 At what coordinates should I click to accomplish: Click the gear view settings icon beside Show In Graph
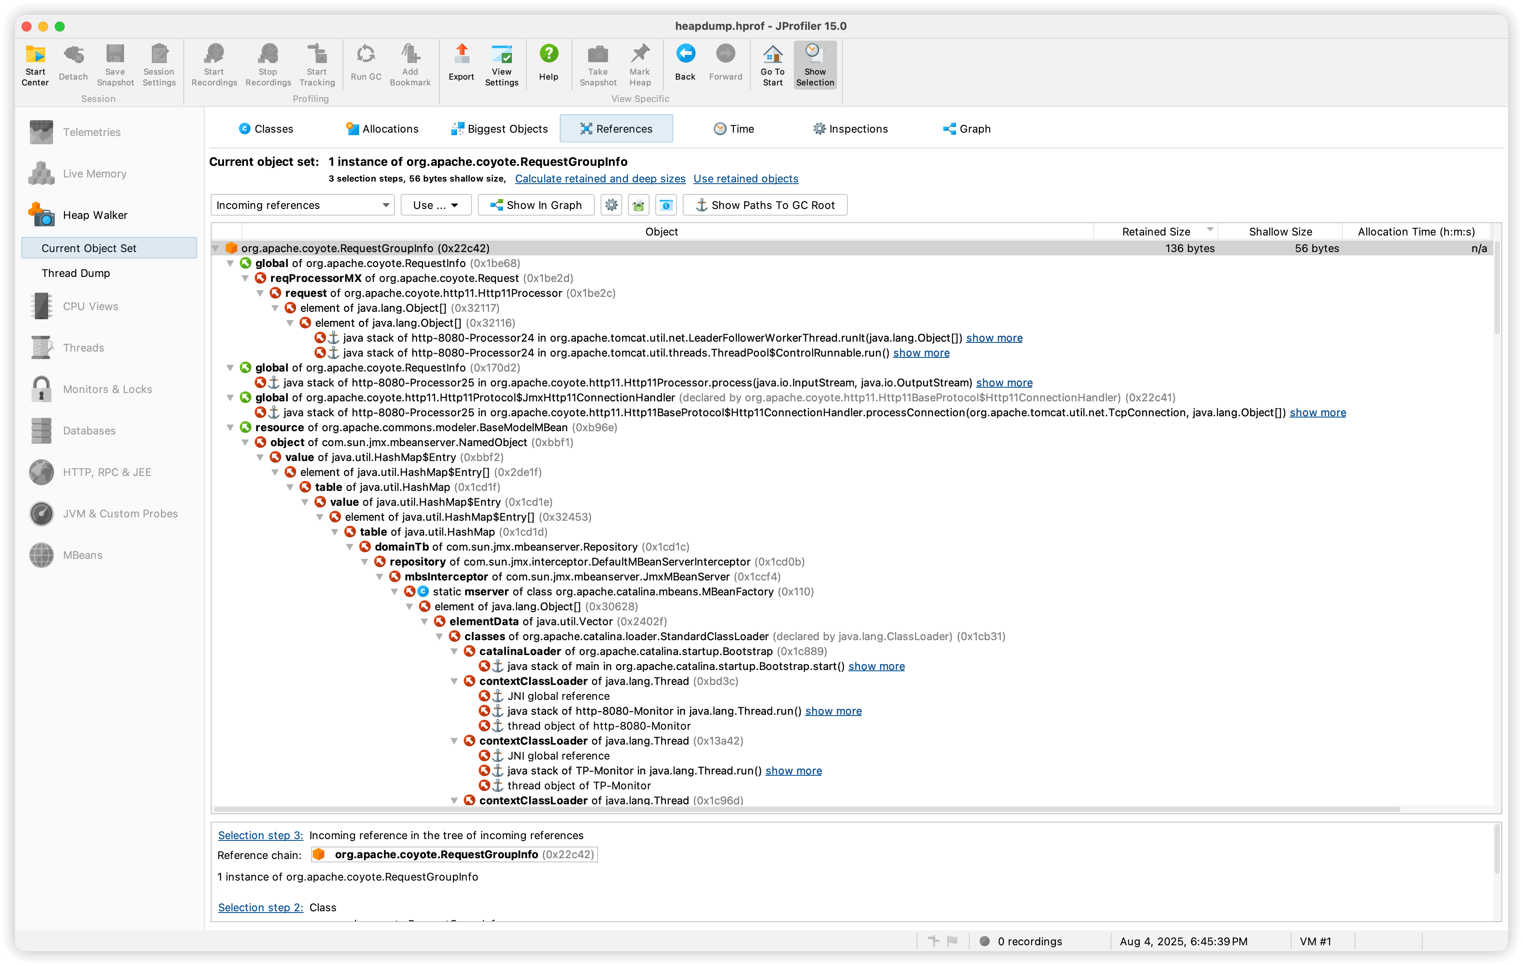pos(611,205)
